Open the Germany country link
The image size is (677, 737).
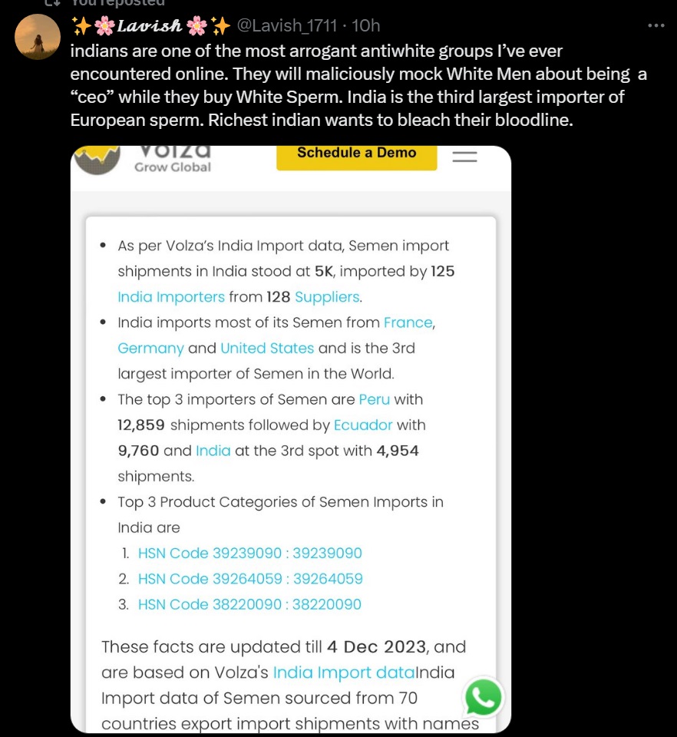[x=150, y=349]
